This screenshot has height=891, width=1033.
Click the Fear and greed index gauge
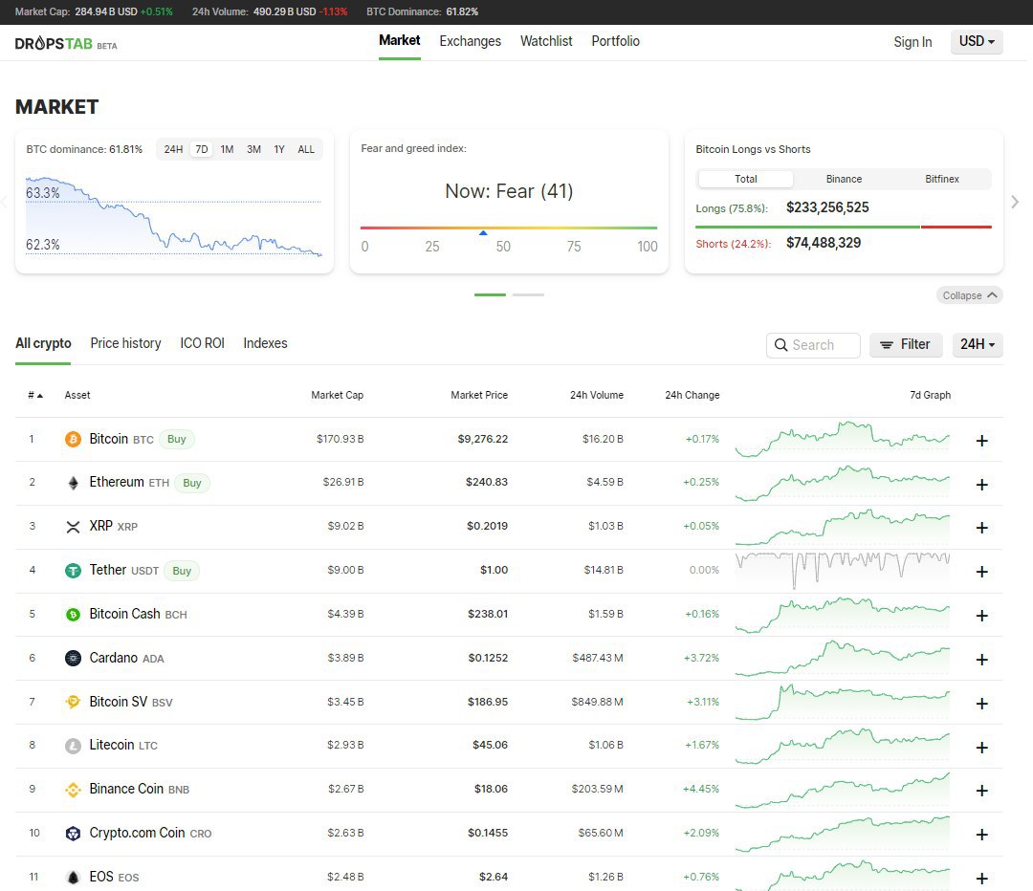509,228
